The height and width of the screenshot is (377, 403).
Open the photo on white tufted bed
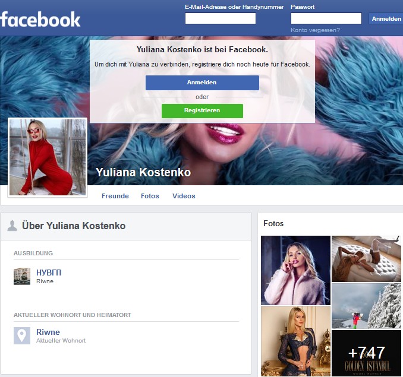coord(366,259)
